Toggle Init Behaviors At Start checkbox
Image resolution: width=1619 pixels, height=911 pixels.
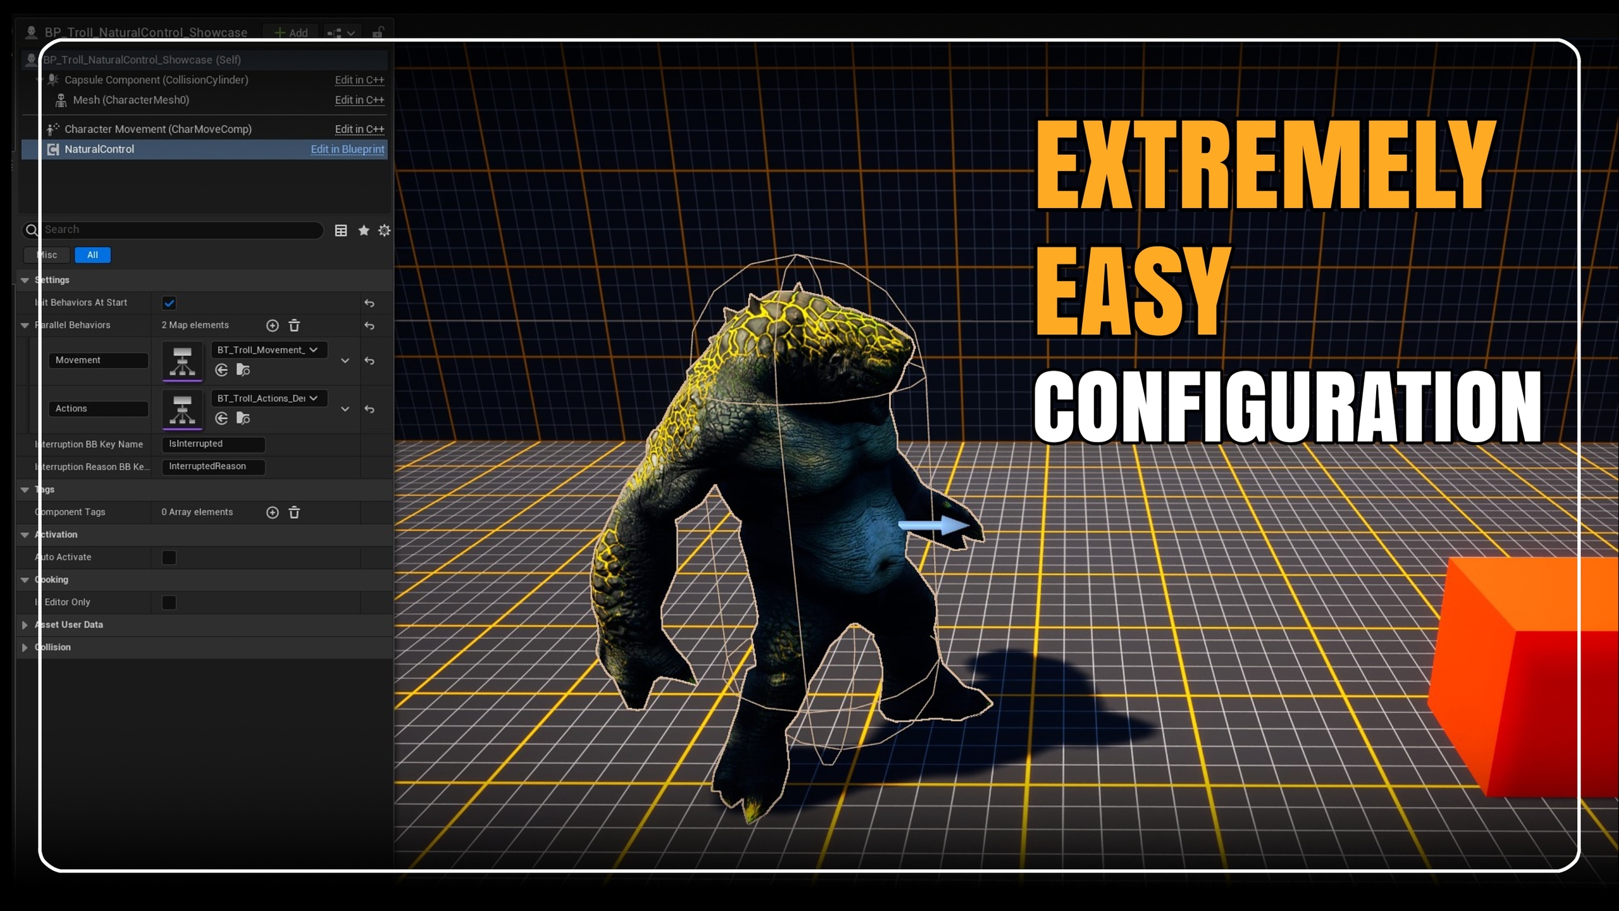point(169,303)
